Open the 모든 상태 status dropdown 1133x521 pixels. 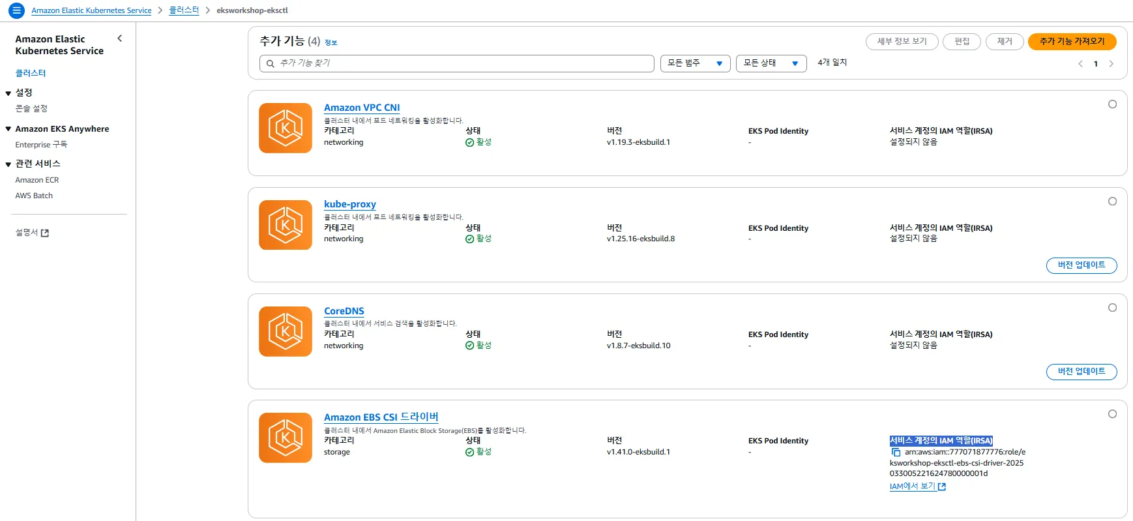pos(771,63)
